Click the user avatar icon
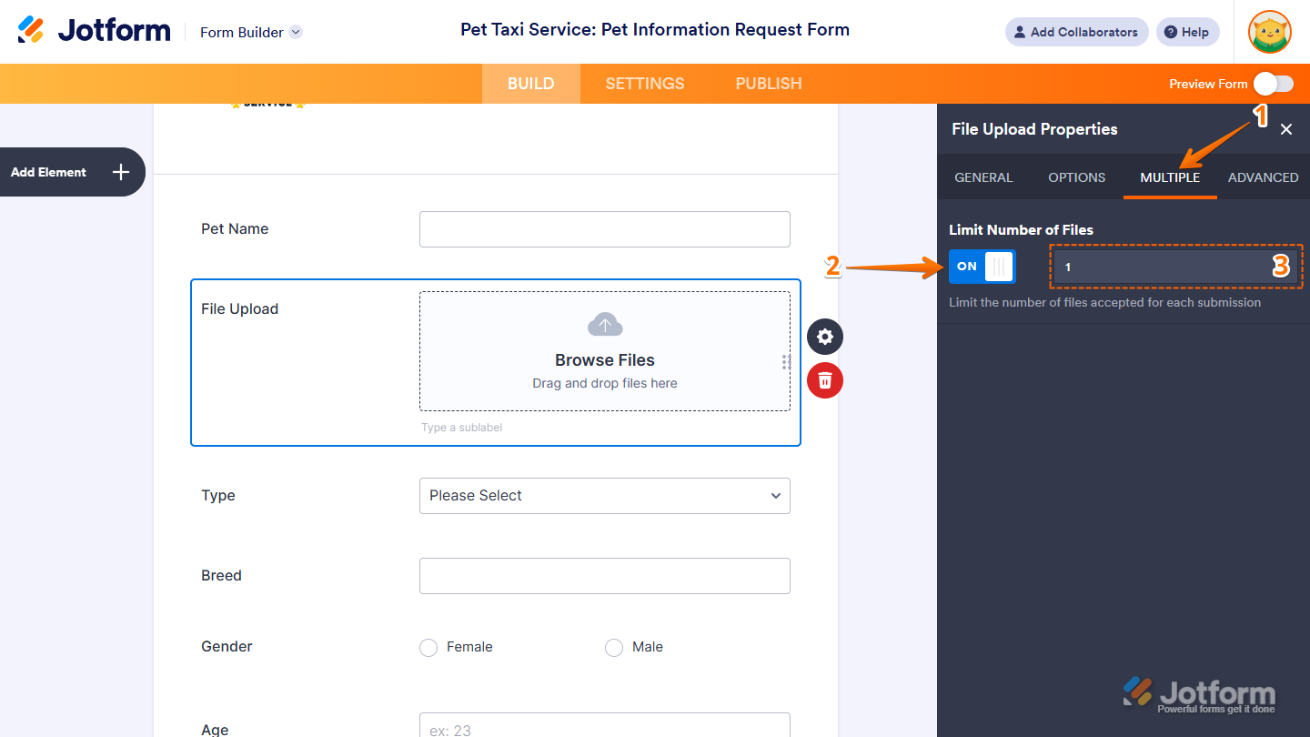This screenshot has width=1310, height=737. [x=1270, y=32]
